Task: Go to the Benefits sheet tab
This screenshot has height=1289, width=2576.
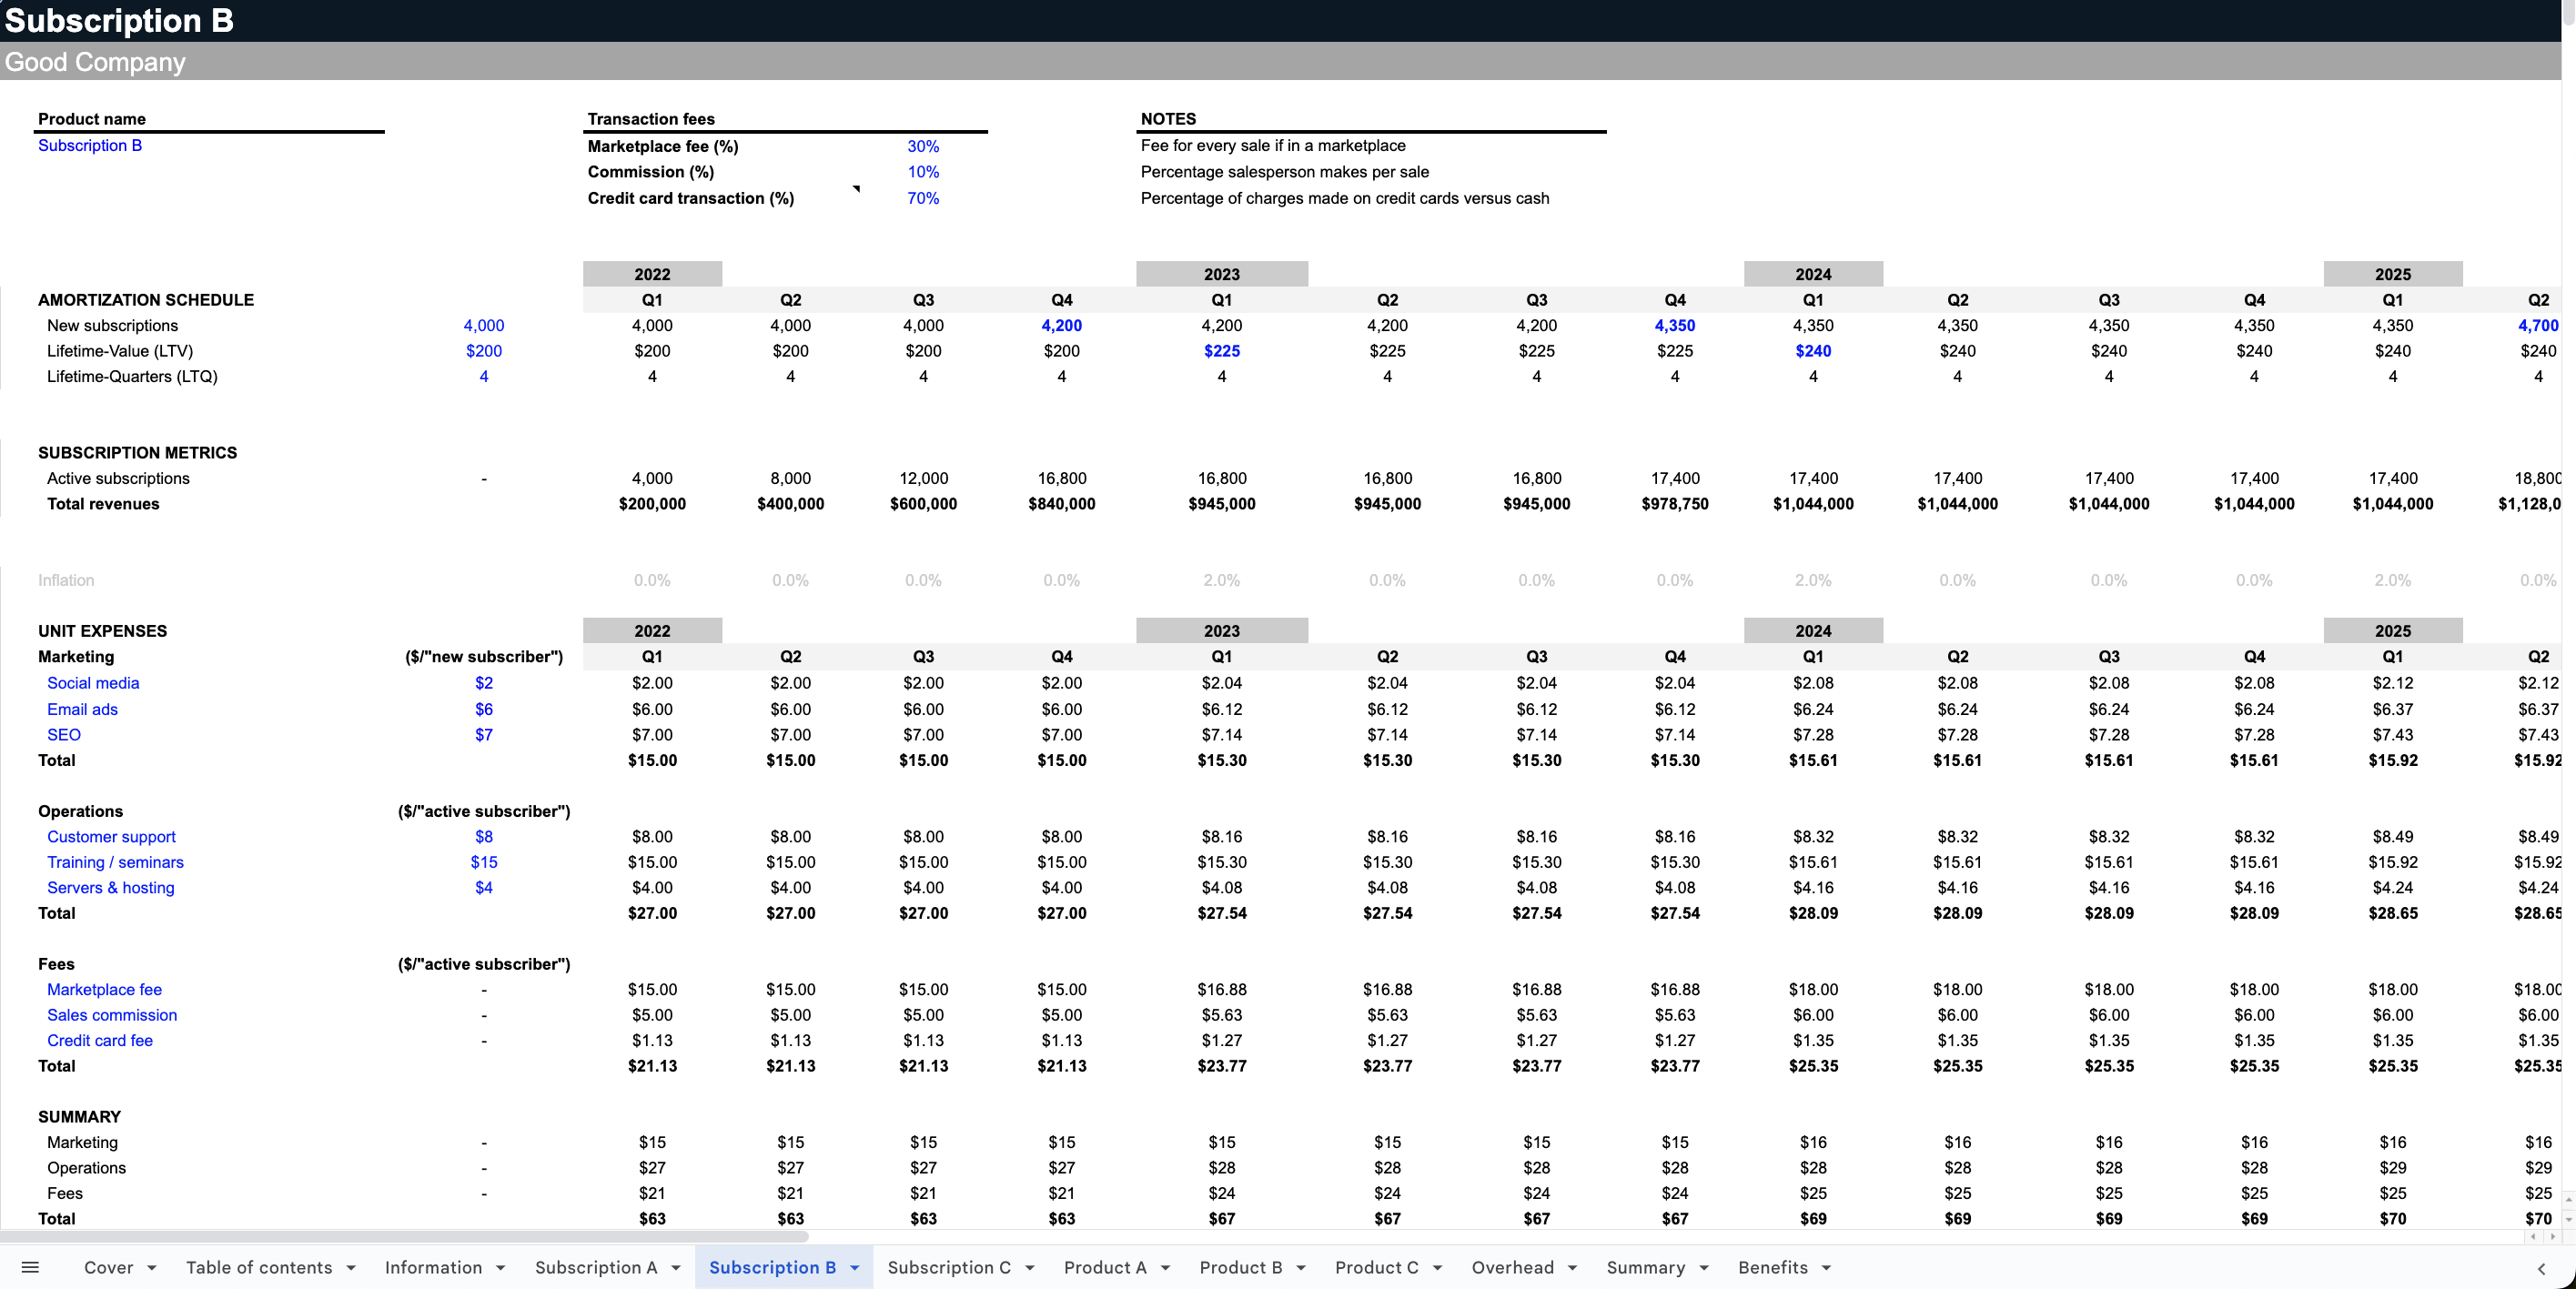Action: [x=1772, y=1267]
